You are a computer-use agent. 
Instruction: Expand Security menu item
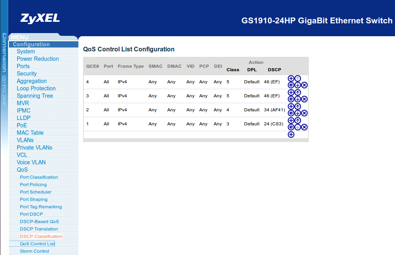pos(27,74)
